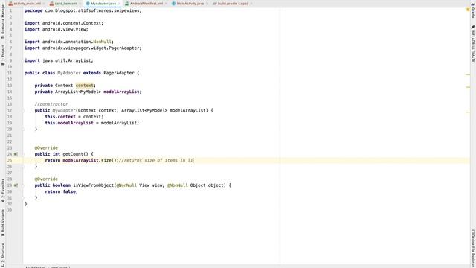The height and width of the screenshot is (268, 476).
Task: Close the card_item.xml tab
Action: (x=80, y=4)
